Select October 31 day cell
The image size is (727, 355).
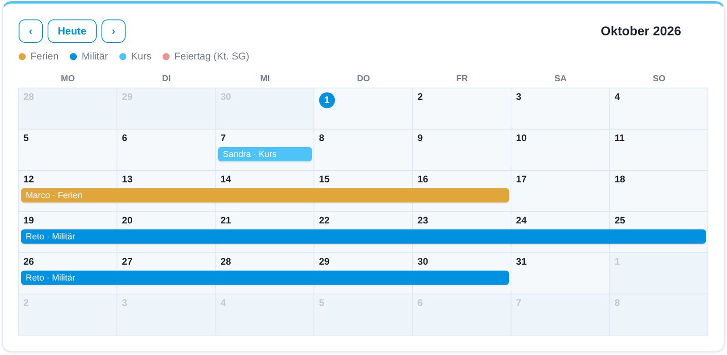pyautogui.click(x=560, y=273)
